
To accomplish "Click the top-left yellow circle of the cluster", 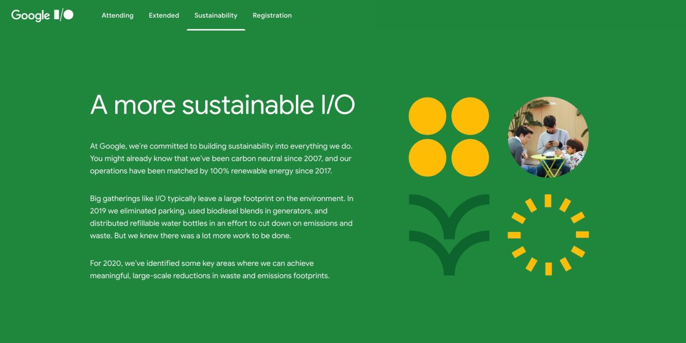I will pyautogui.click(x=427, y=115).
